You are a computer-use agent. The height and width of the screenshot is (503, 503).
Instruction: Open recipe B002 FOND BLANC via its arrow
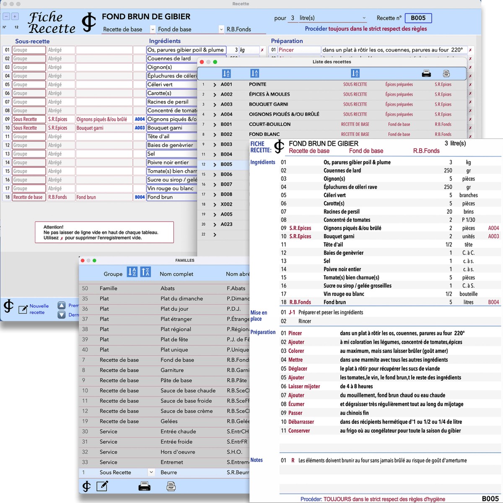pos(215,135)
